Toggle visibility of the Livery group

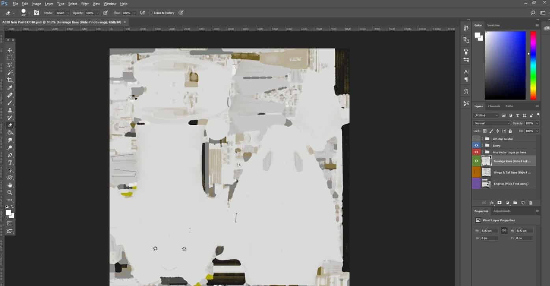[x=476, y=146]
